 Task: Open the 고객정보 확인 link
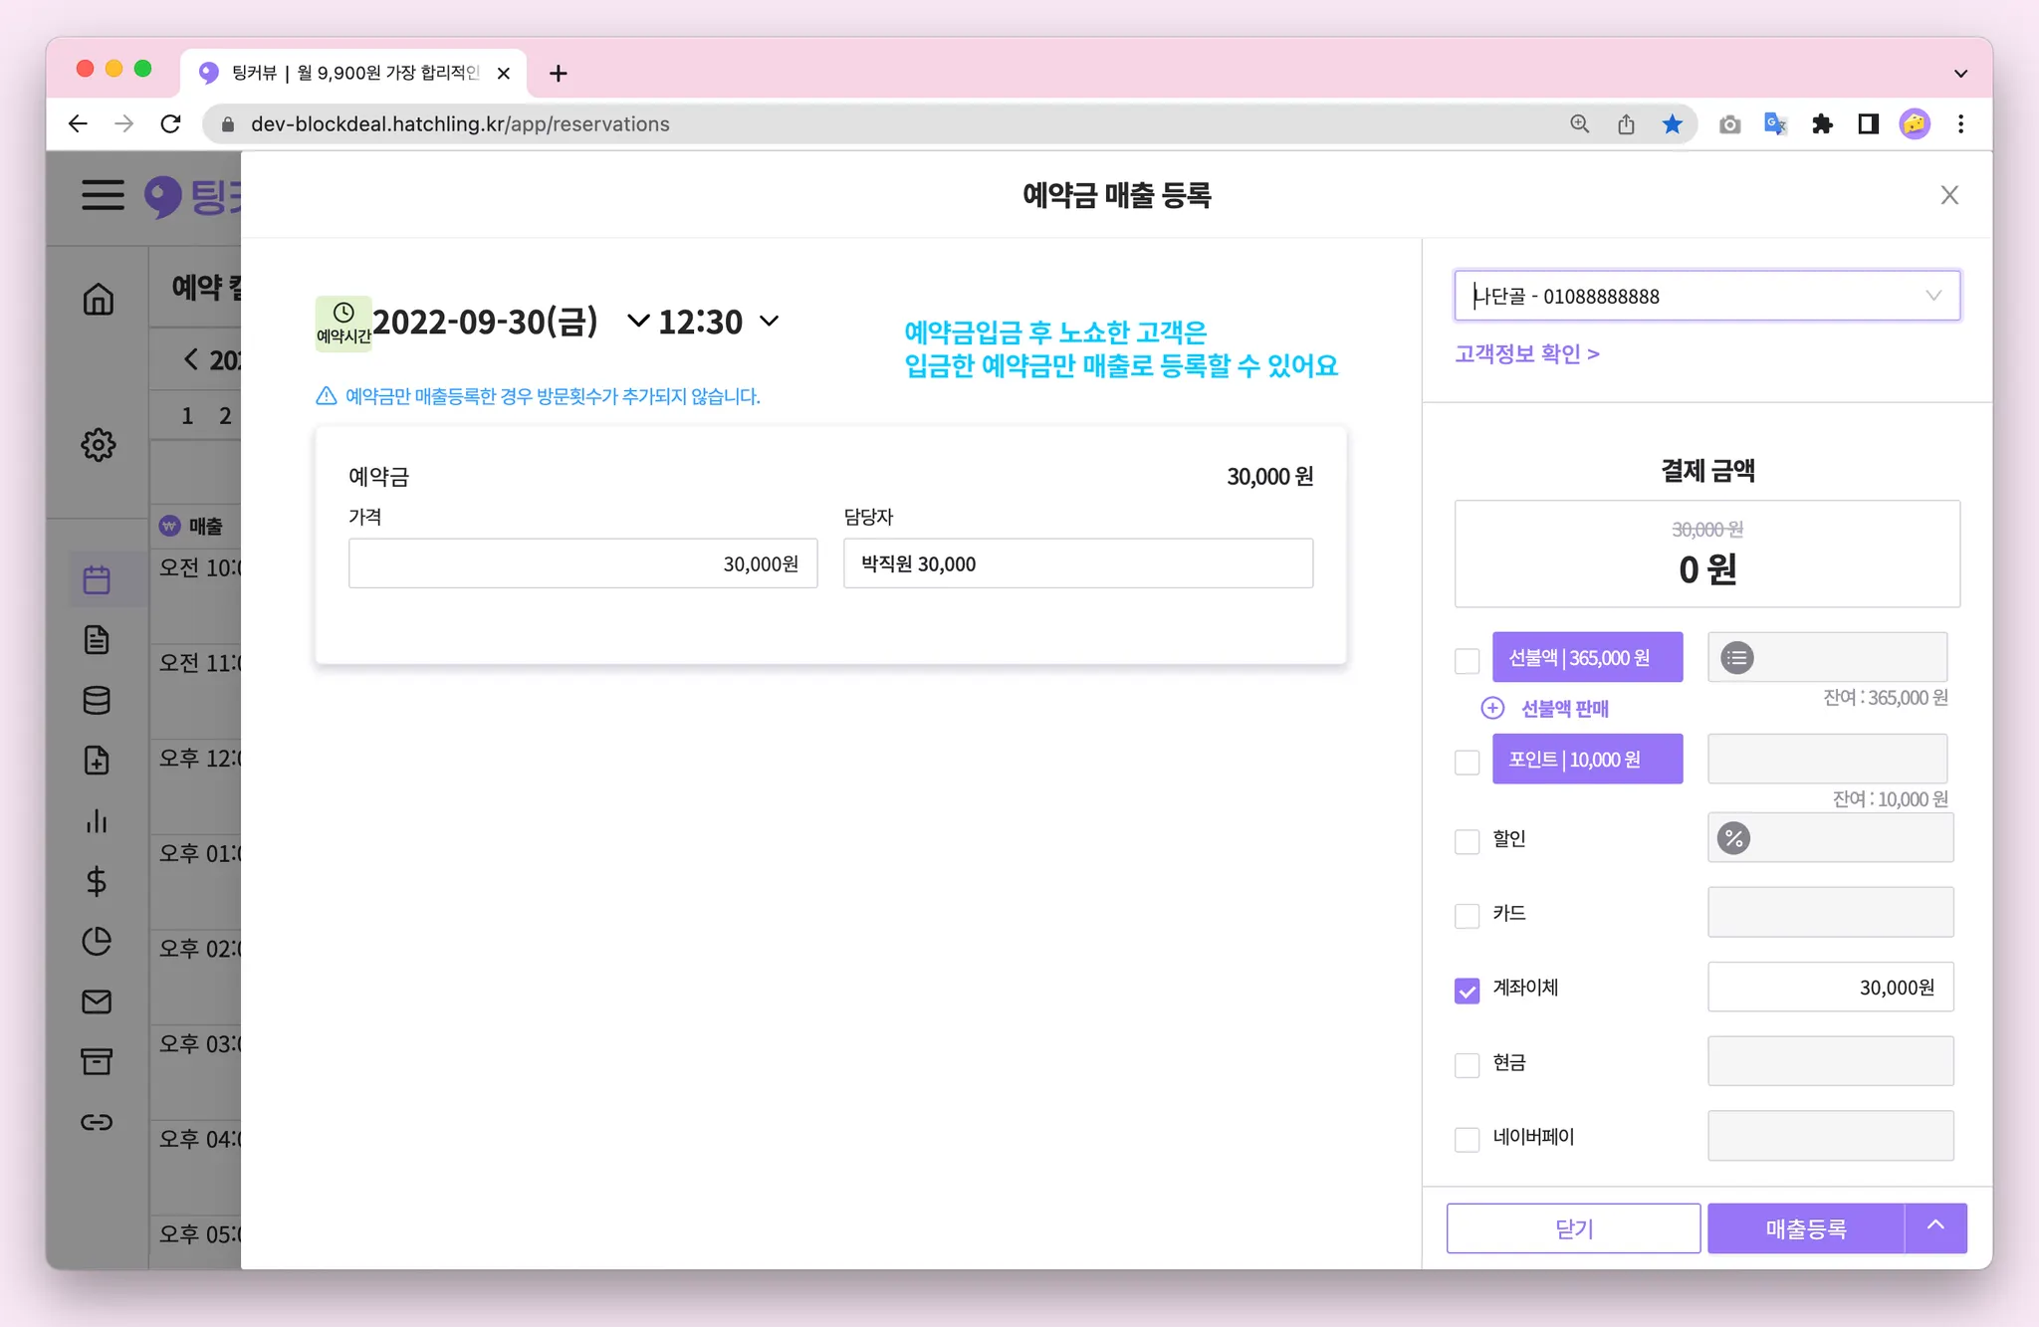1526,353
